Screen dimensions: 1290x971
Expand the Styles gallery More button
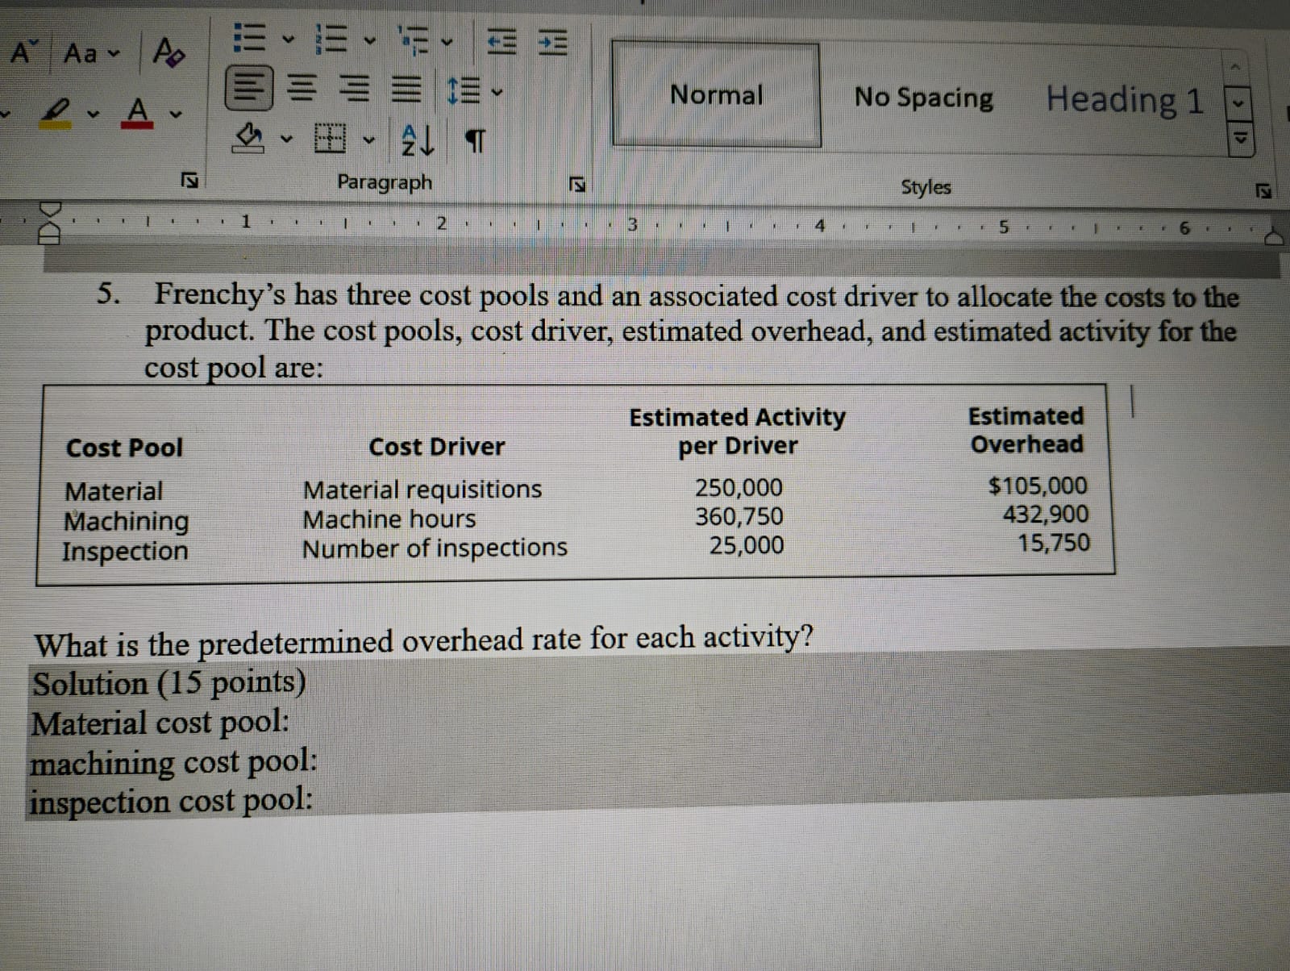tap(1242, 140)
